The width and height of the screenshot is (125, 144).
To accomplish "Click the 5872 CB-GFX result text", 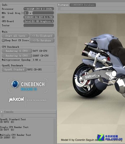I will click(34, 70).
